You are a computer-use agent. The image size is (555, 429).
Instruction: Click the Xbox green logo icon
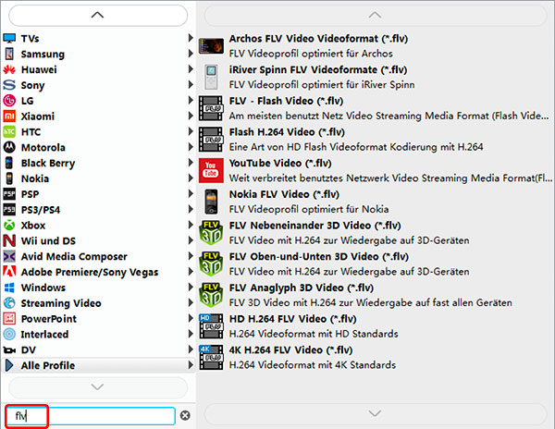click(9, 225)
